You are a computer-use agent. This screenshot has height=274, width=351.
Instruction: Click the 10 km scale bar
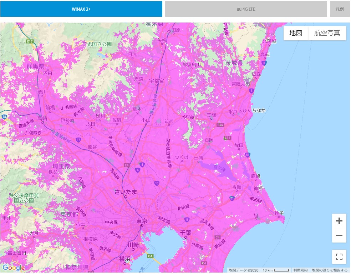[276, 270]
